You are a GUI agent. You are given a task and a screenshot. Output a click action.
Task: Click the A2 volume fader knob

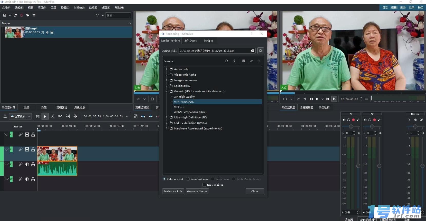(x=379, y=166)
